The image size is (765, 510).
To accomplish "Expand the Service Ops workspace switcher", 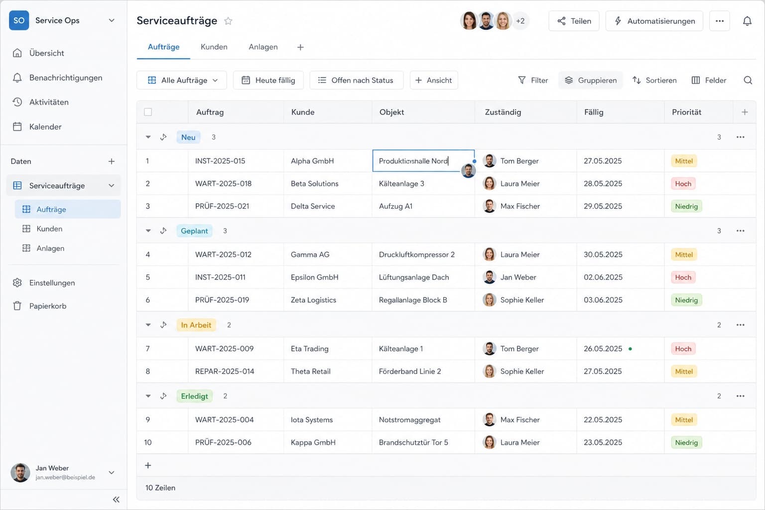I will 112,20.
